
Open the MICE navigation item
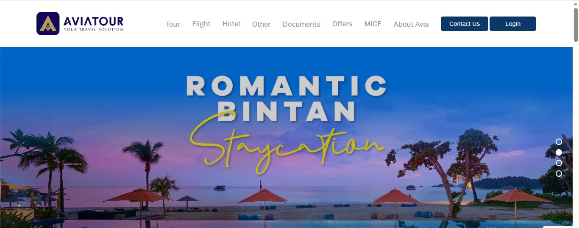pyautogui.click(x=373, y=24)
